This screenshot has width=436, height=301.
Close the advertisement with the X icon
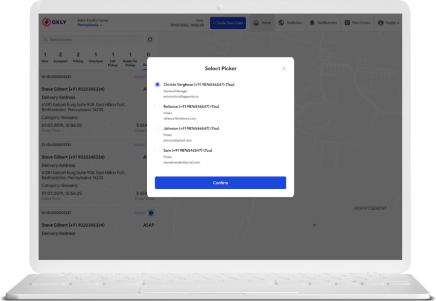point(314,225)
